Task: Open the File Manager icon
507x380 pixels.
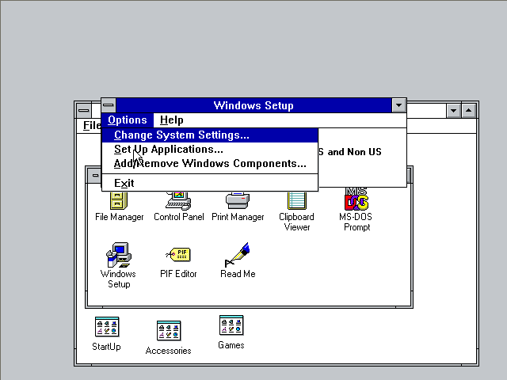Action: click(x=119, y=207)
